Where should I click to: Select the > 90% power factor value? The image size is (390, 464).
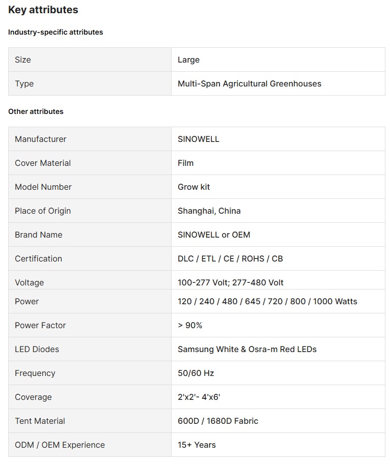(x=190, y=325)
